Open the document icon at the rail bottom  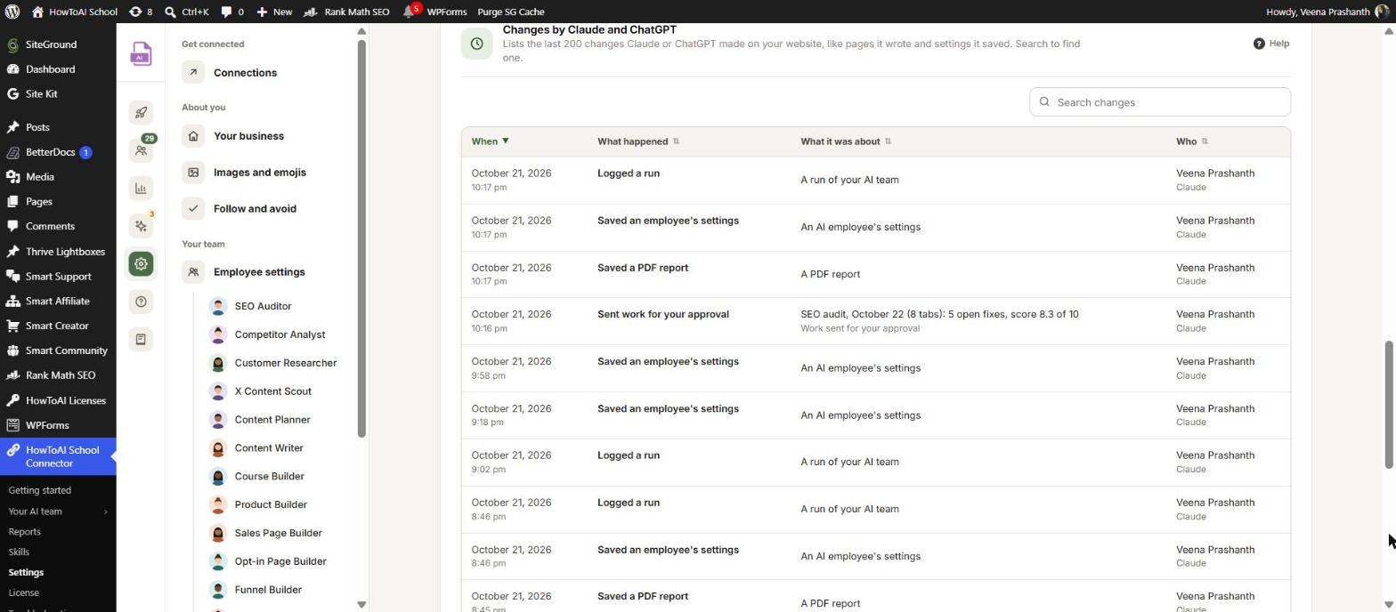[x=141, y=339]
